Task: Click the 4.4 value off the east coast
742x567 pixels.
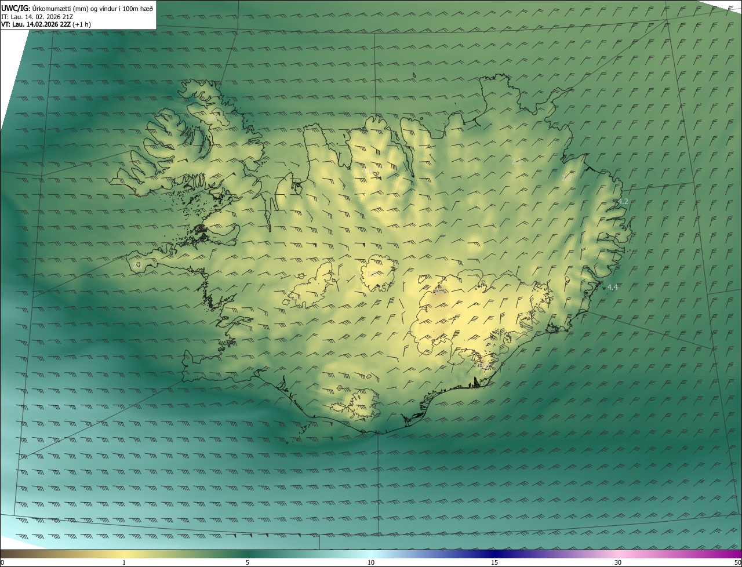Action: (613, 287)
